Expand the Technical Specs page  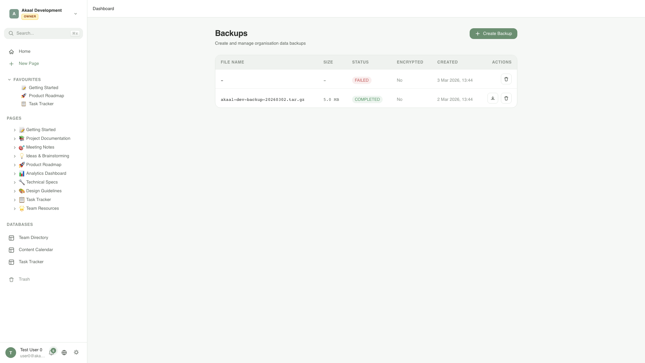15,183
